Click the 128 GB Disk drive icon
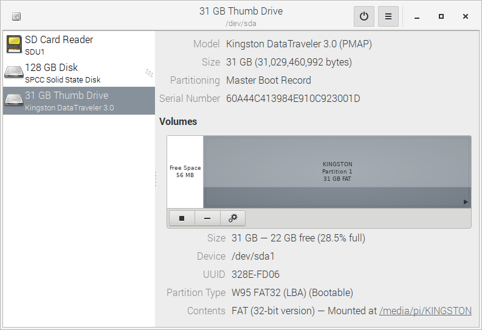Viewport: 482px width, 330px height. point(14,72)
